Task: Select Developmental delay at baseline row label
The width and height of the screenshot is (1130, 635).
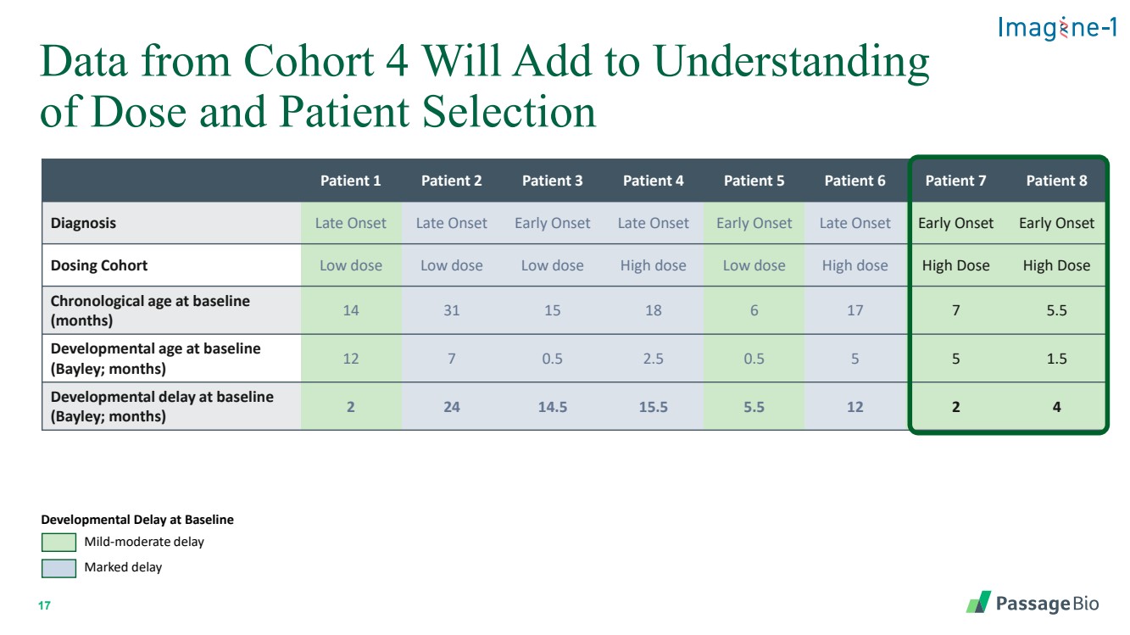Action: [x=162, y=406]
